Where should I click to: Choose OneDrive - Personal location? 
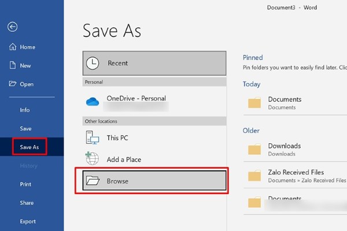pos(154,102)
